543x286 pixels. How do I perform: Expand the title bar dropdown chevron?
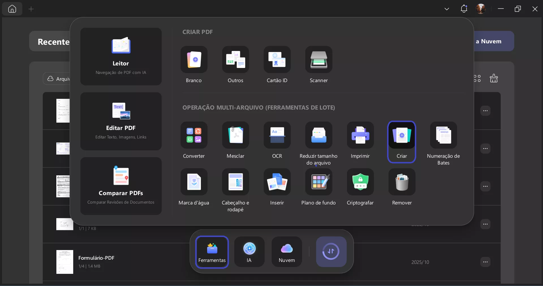pyautogui.click(x=447, y=9)
